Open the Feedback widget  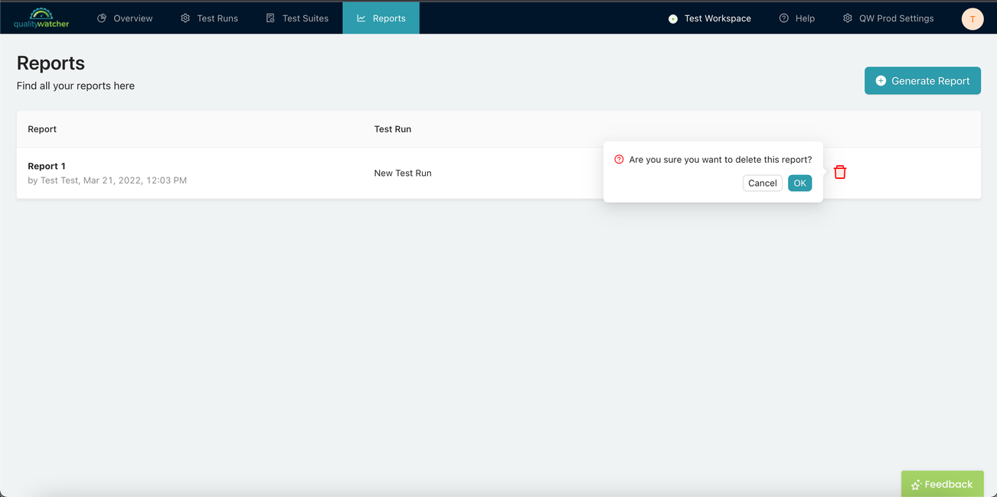pyautogui.click(x=942, y=484)
